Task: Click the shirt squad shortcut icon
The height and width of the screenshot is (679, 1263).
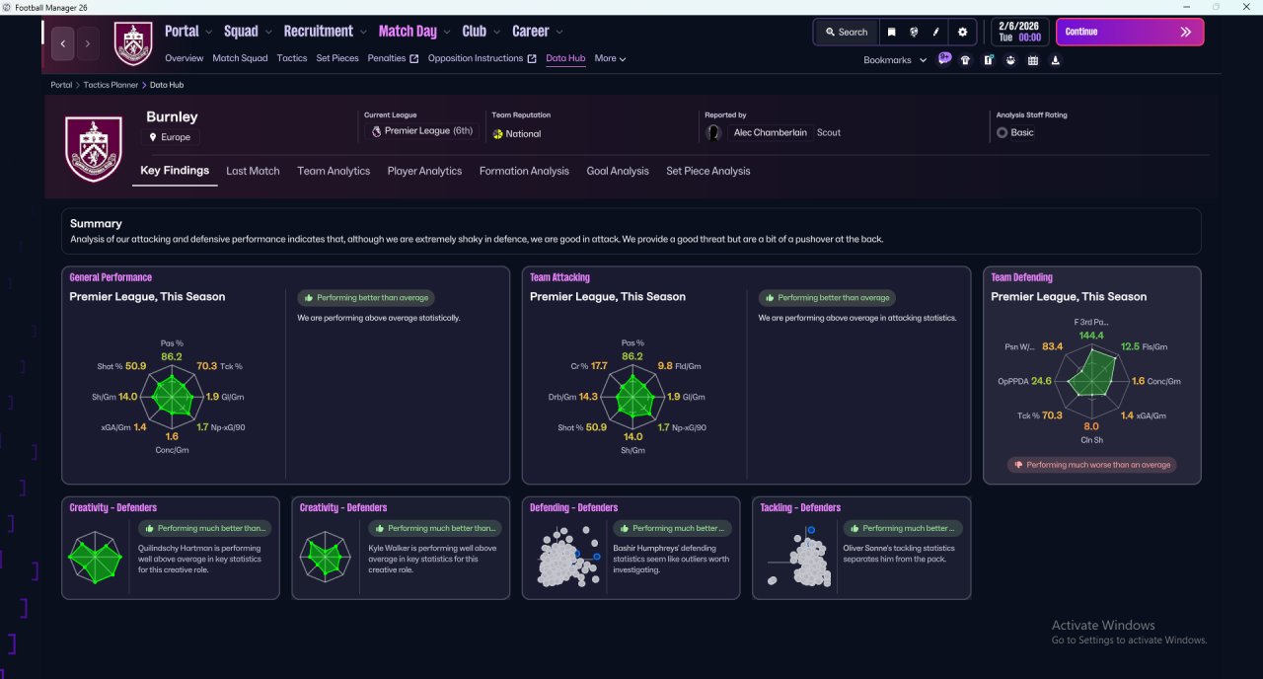Action: 965,60
